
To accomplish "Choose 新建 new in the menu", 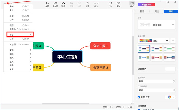I will pyautogui.click(x=18, y=16).
